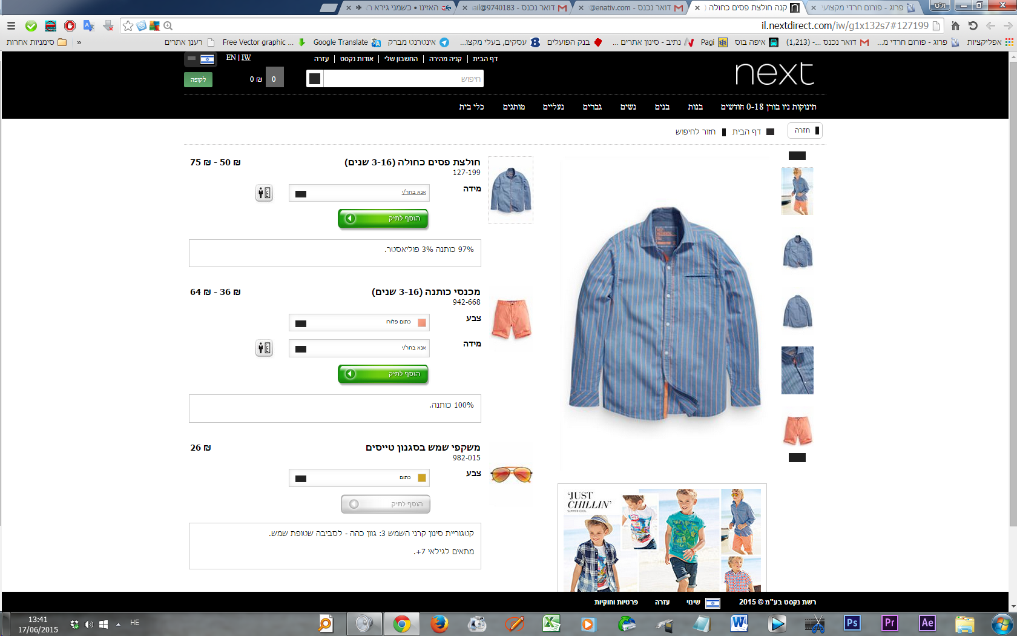
Task: Open Microsoft Word from the taskbar
Action: [x=739, y=623]
